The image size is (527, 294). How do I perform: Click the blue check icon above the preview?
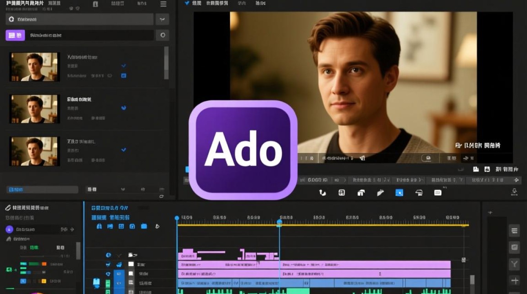[187, 3]
